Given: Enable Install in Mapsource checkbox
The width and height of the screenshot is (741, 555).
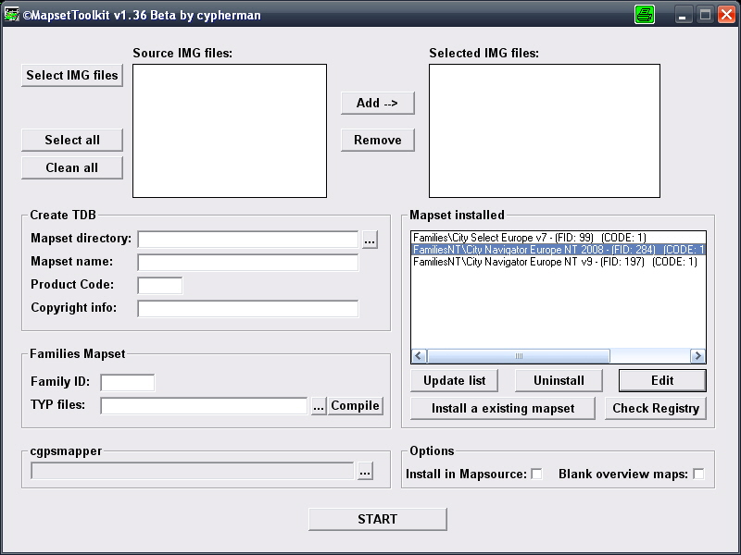Looking at the screenshot, I should coord(536,475).
